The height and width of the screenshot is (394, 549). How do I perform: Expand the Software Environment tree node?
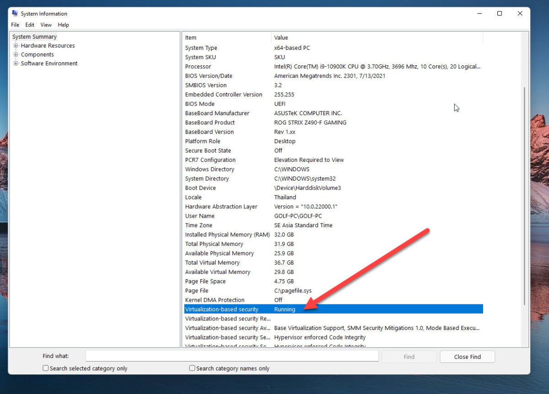(x=15, y=64)
